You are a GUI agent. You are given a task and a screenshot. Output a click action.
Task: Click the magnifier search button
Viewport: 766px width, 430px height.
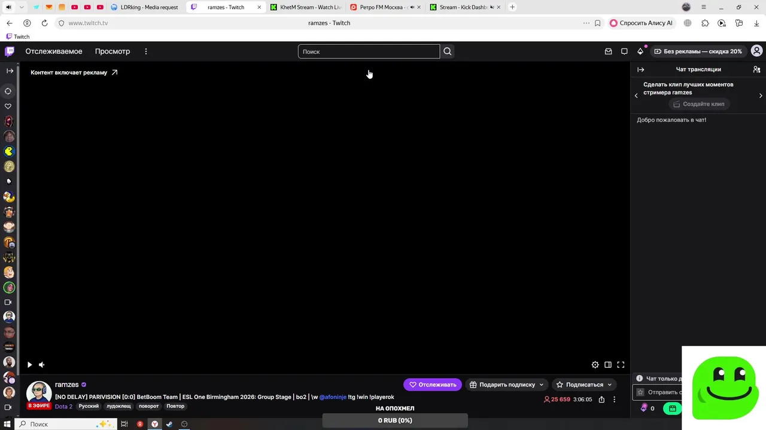448,51
